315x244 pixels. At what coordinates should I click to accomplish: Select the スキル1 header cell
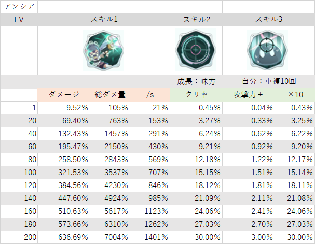coord(104,20)
